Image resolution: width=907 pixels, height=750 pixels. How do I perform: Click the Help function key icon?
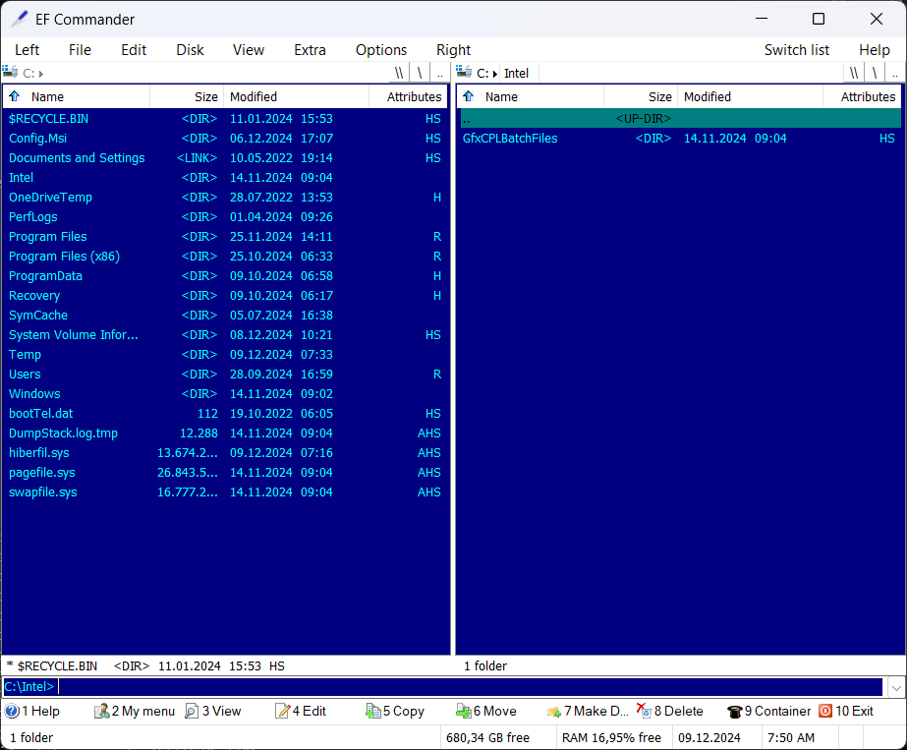click(12, 711)
